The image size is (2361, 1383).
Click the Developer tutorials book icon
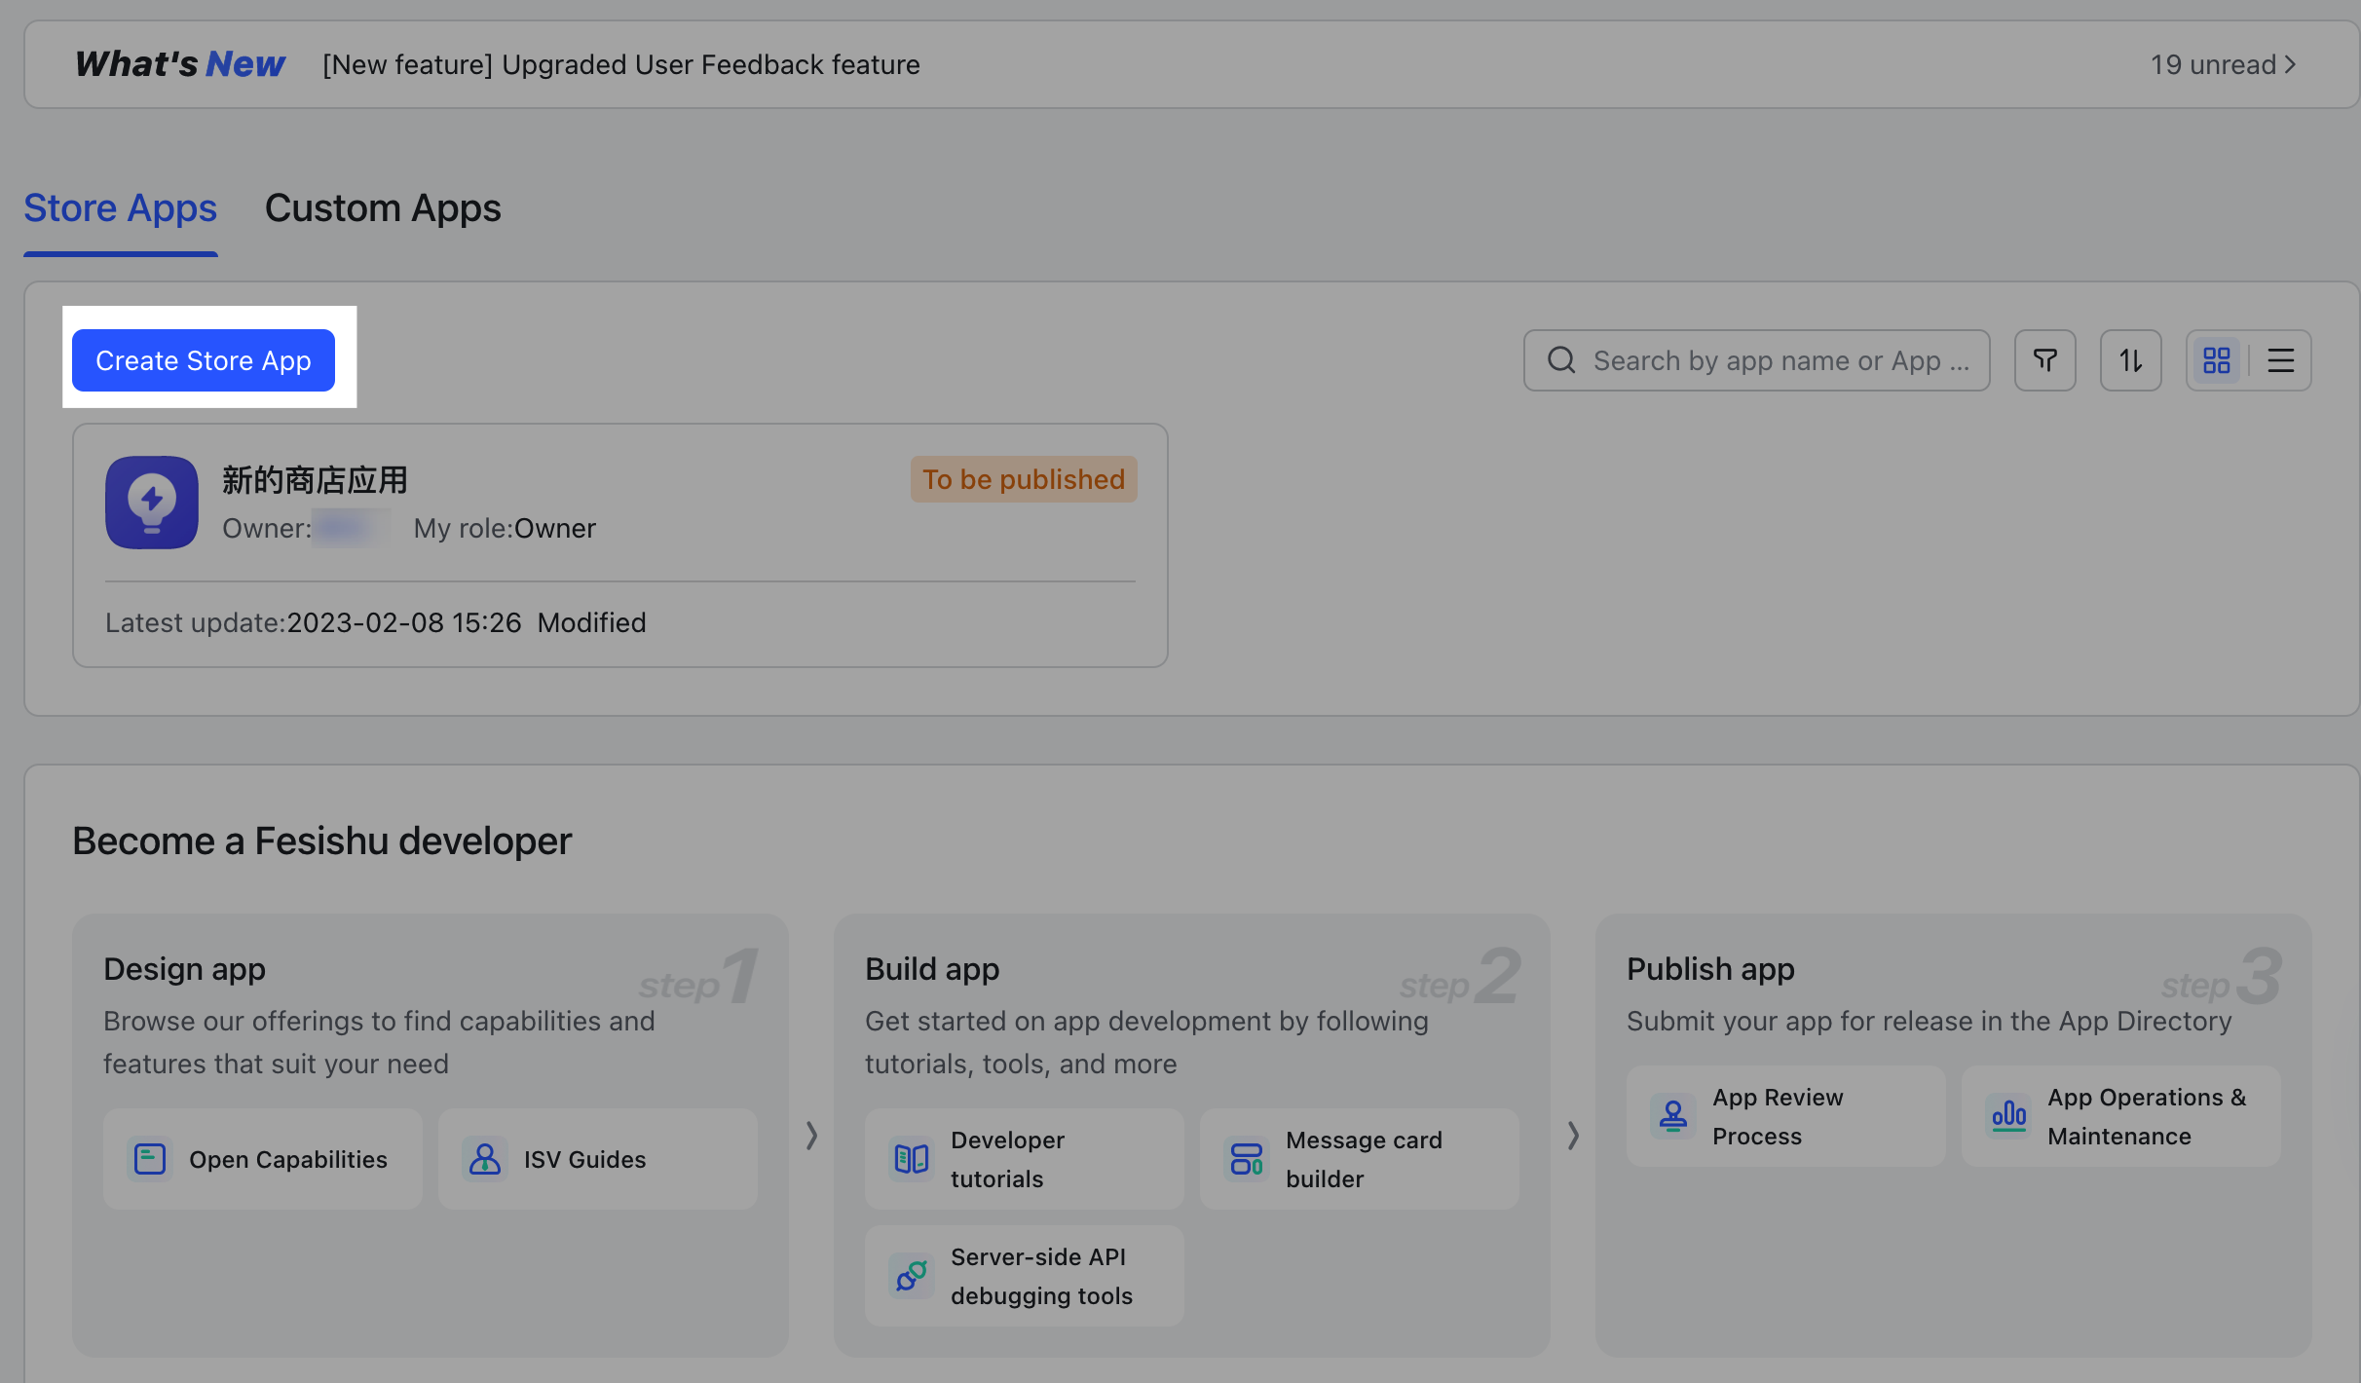[x=912, y=1159]
